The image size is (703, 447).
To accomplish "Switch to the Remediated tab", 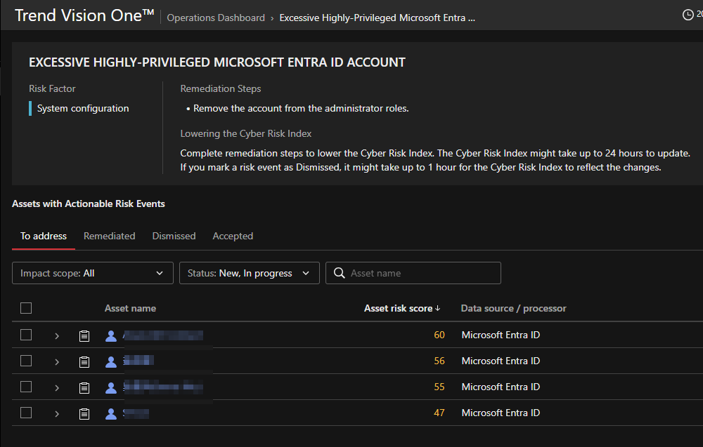I will pos(109,236).
